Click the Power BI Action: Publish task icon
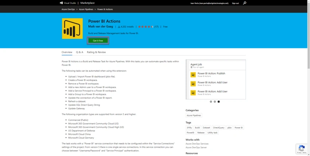This screenshot has height=156, width=310. pos(193,75)
